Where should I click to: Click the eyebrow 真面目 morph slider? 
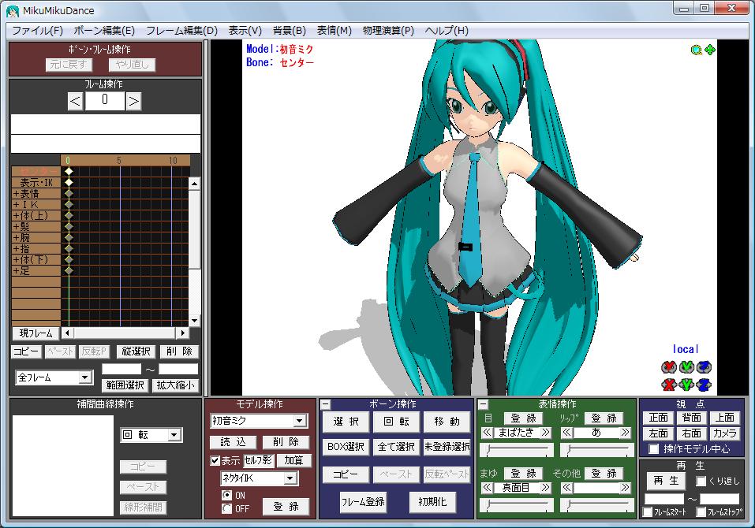(518, 505)
